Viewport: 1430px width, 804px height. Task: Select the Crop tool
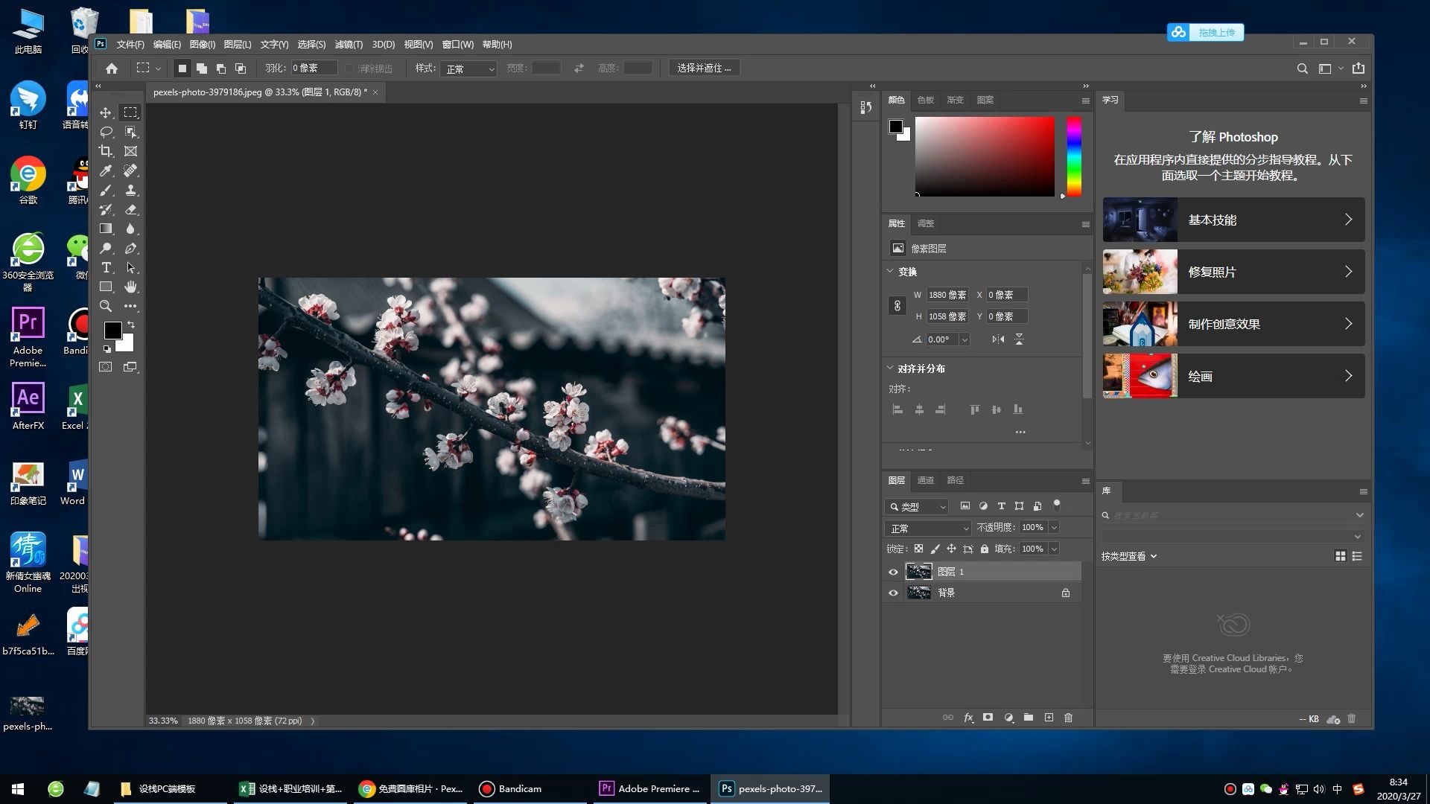pos(106,151)
